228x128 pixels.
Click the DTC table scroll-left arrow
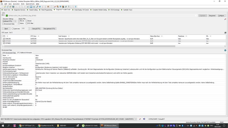(x=3, y=46)
